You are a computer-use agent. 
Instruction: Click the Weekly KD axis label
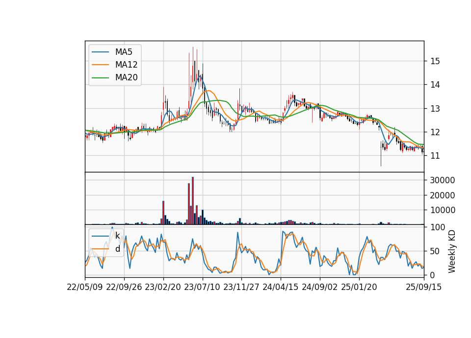pos(451,251)
